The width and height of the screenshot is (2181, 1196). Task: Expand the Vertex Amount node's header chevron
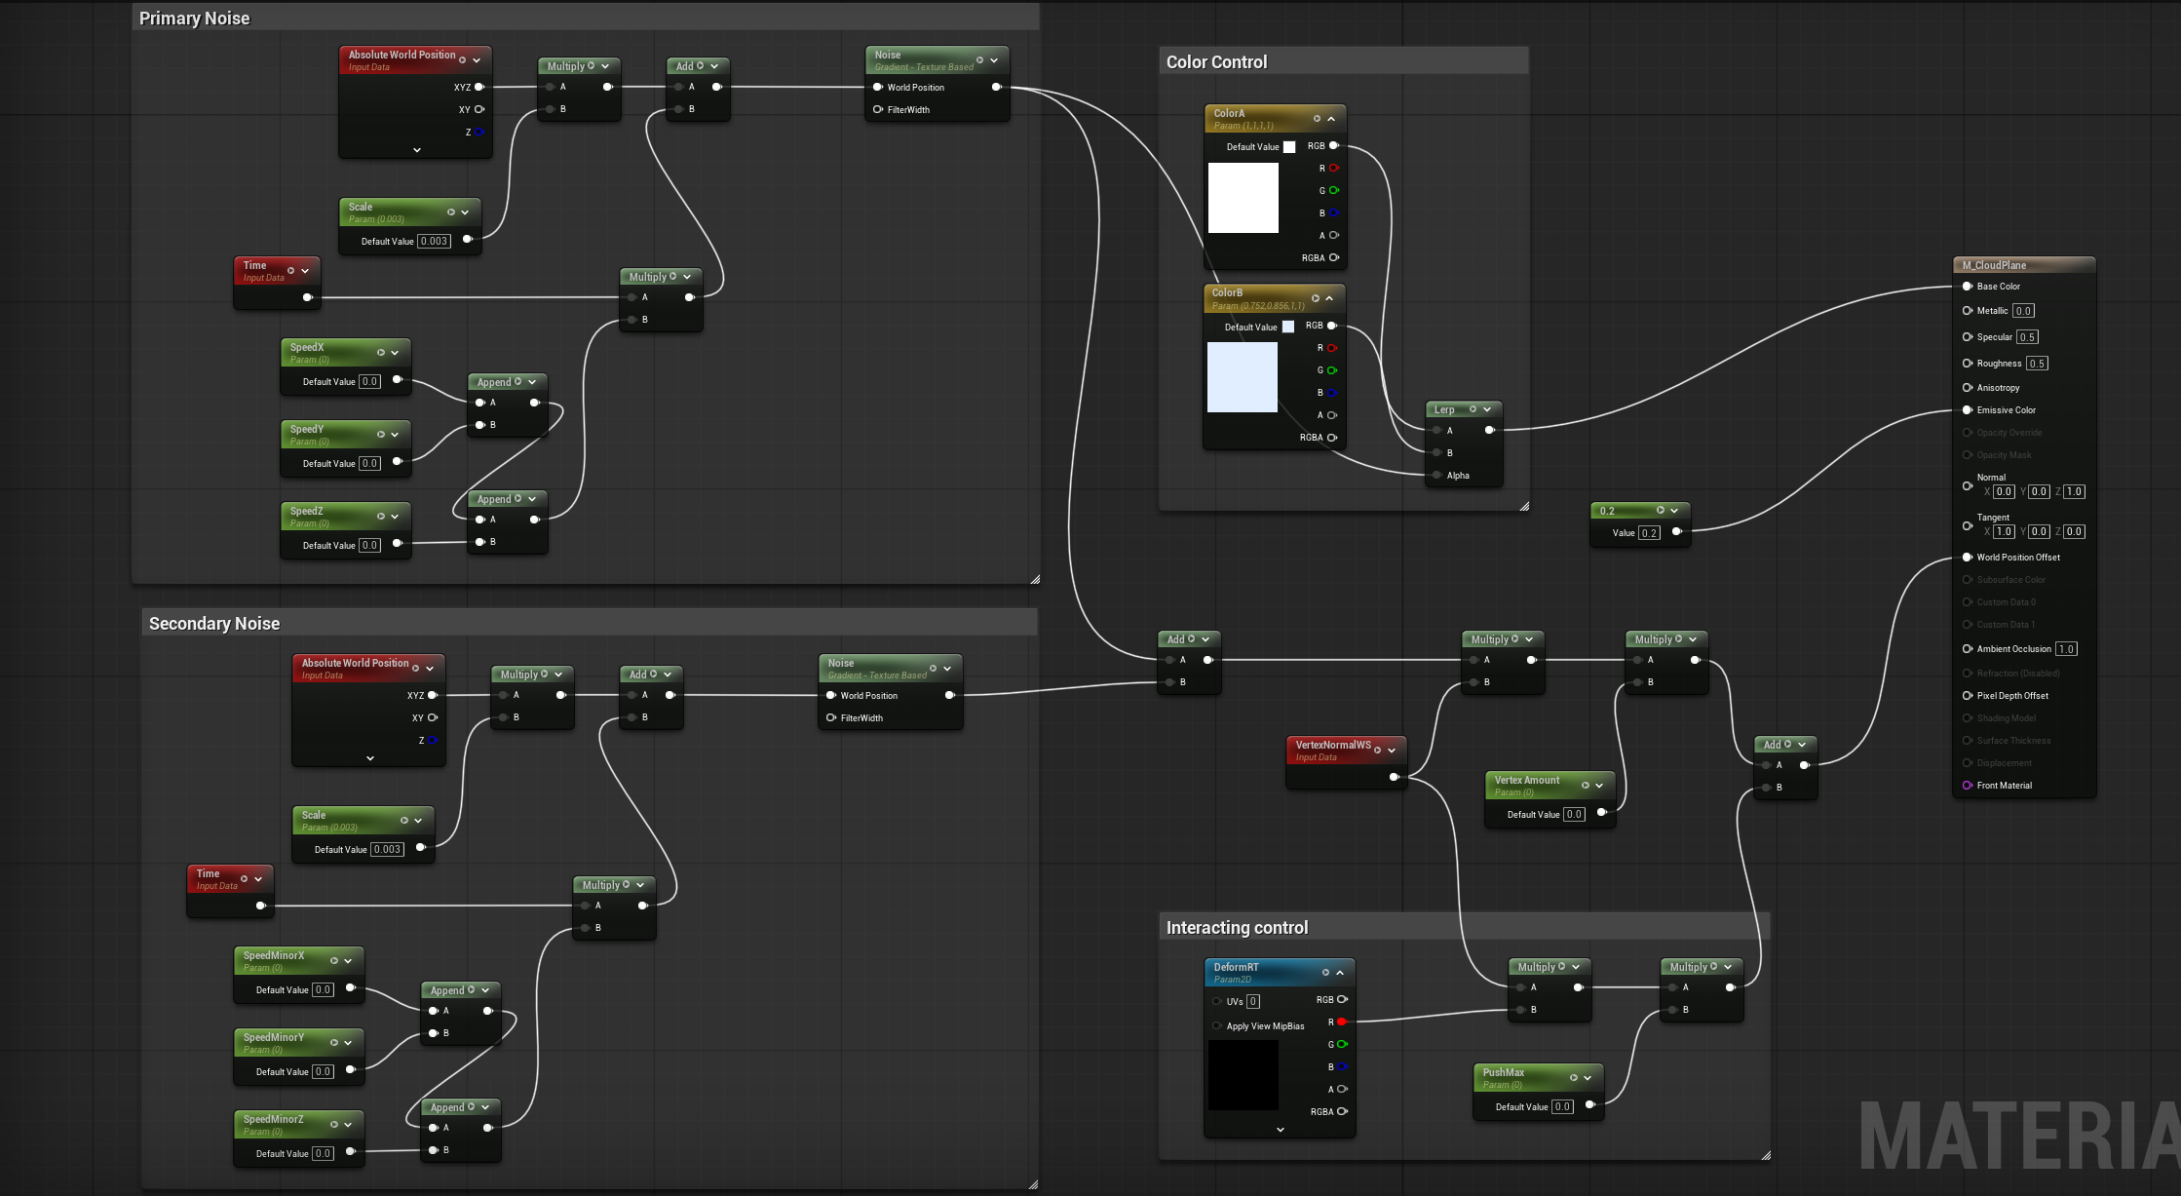pos(1599,786)
